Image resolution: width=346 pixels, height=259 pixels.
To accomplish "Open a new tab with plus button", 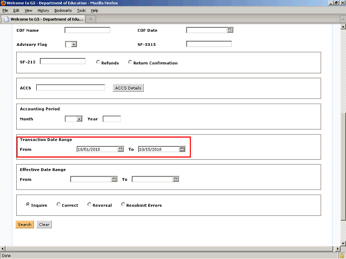I will pyautogui.click(x=91, y=19).
